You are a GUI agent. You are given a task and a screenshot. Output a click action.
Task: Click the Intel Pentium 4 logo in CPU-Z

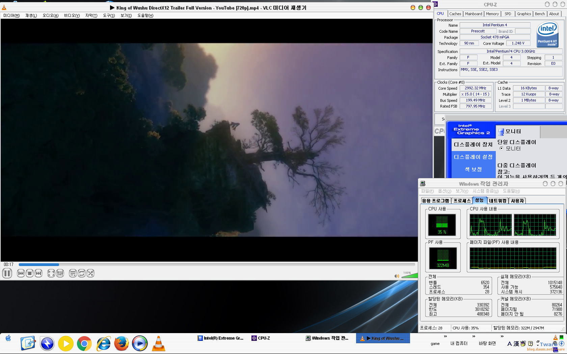pyautogui.click(x=547, y=34)
